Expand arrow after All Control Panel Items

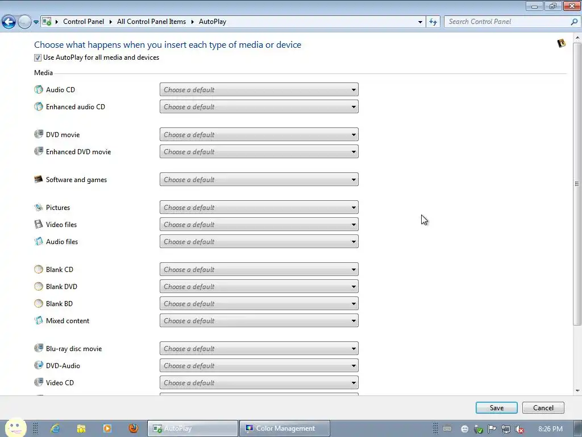tap(193, 22)
